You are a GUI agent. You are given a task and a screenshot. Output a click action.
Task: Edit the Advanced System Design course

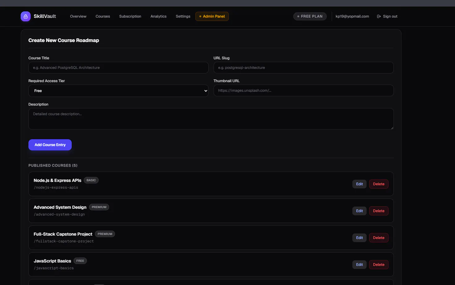(x=359, y=211)
